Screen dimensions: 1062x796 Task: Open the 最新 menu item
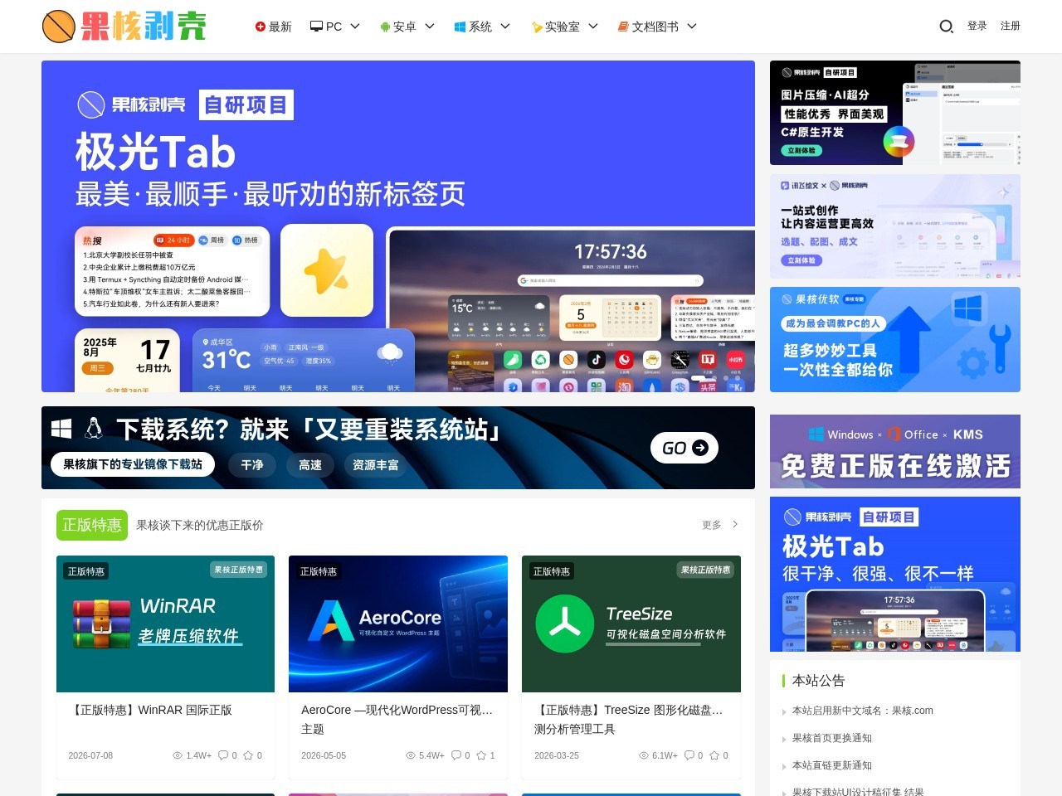point(273,27)
